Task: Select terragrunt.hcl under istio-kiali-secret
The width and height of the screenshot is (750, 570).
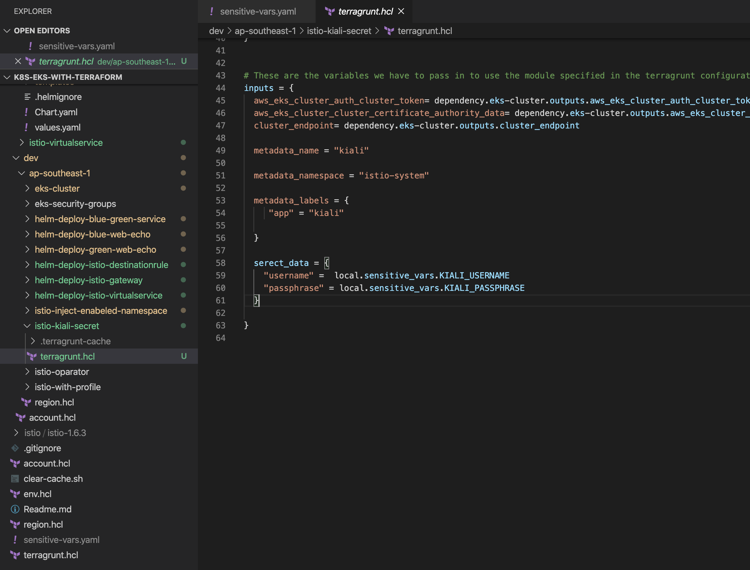Action: point(67,357)
